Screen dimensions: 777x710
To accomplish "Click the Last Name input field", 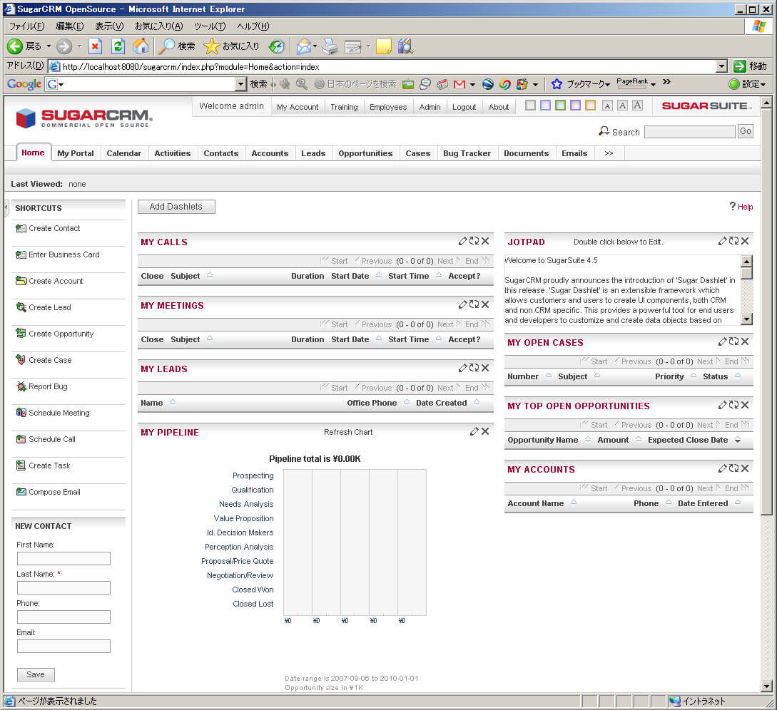I will tap(64, 587).
